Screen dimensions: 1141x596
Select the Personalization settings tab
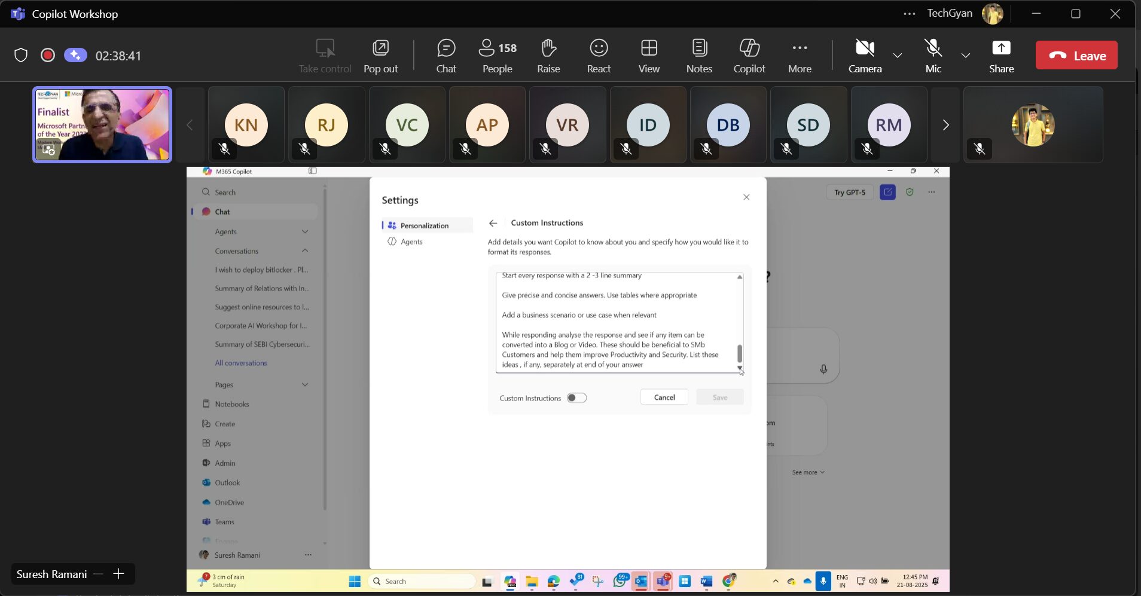point(424,225)
